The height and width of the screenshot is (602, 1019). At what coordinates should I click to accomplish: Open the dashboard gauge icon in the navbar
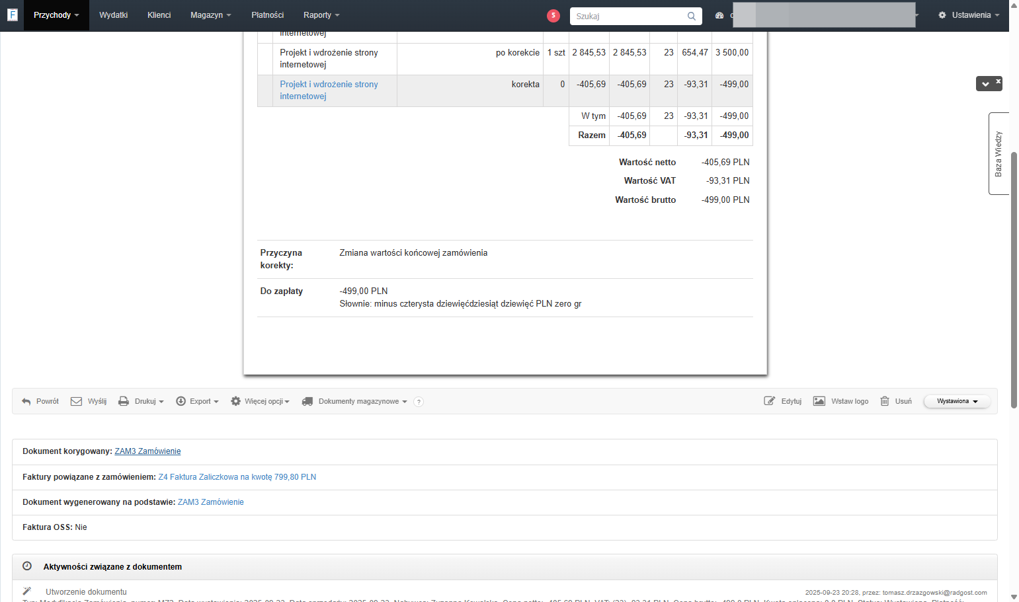coord(719,15)
